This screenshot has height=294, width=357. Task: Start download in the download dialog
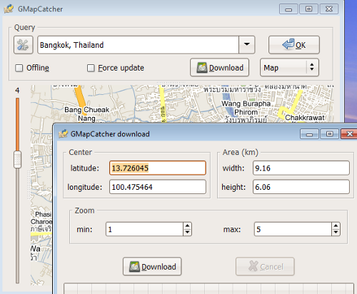tap(152, 266)
